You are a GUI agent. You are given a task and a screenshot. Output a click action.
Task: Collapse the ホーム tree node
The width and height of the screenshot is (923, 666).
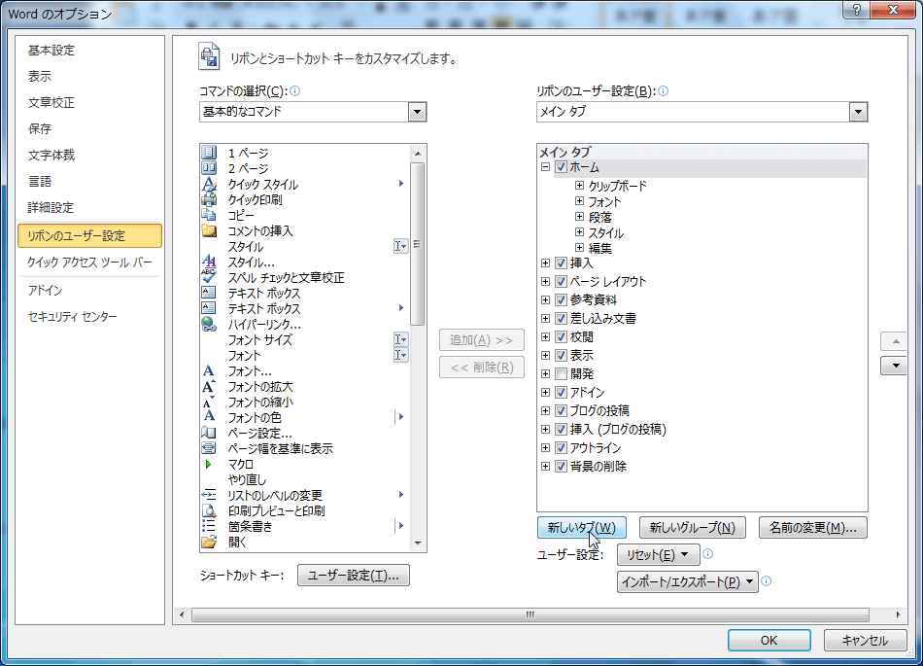pyautogui.click(x=546, y=167)
